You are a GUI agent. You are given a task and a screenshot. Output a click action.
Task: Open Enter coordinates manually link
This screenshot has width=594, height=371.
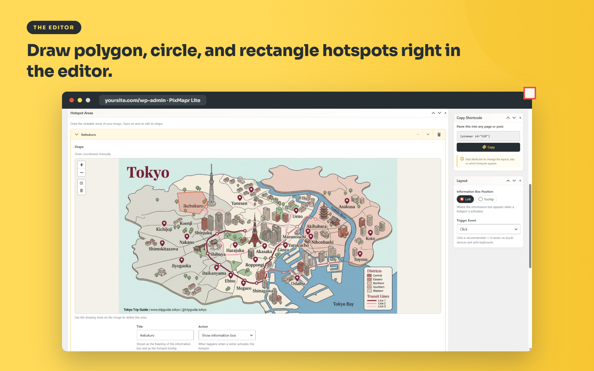coord(93,154)
